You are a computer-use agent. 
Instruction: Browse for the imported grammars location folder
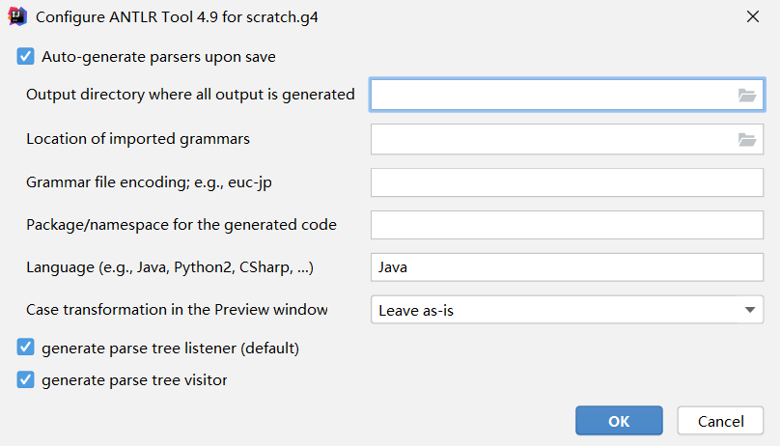pyautogui.click(x=746, y=139)
